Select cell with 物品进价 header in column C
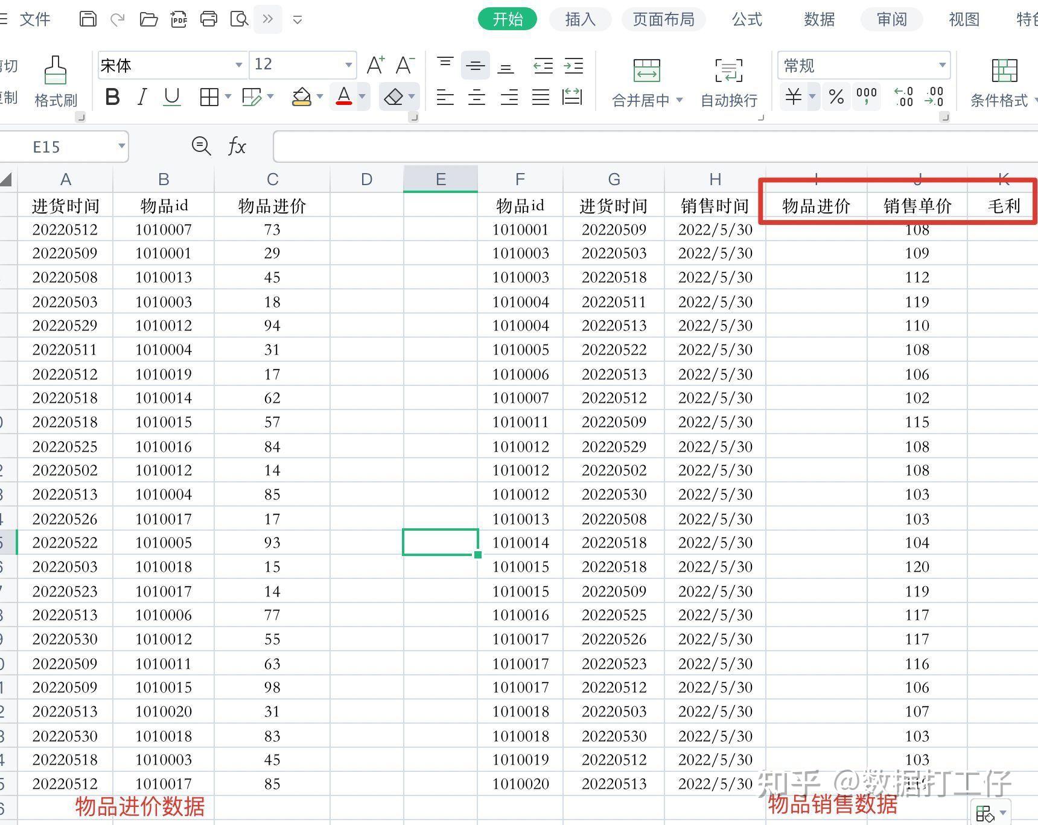 tap(272, 206)
